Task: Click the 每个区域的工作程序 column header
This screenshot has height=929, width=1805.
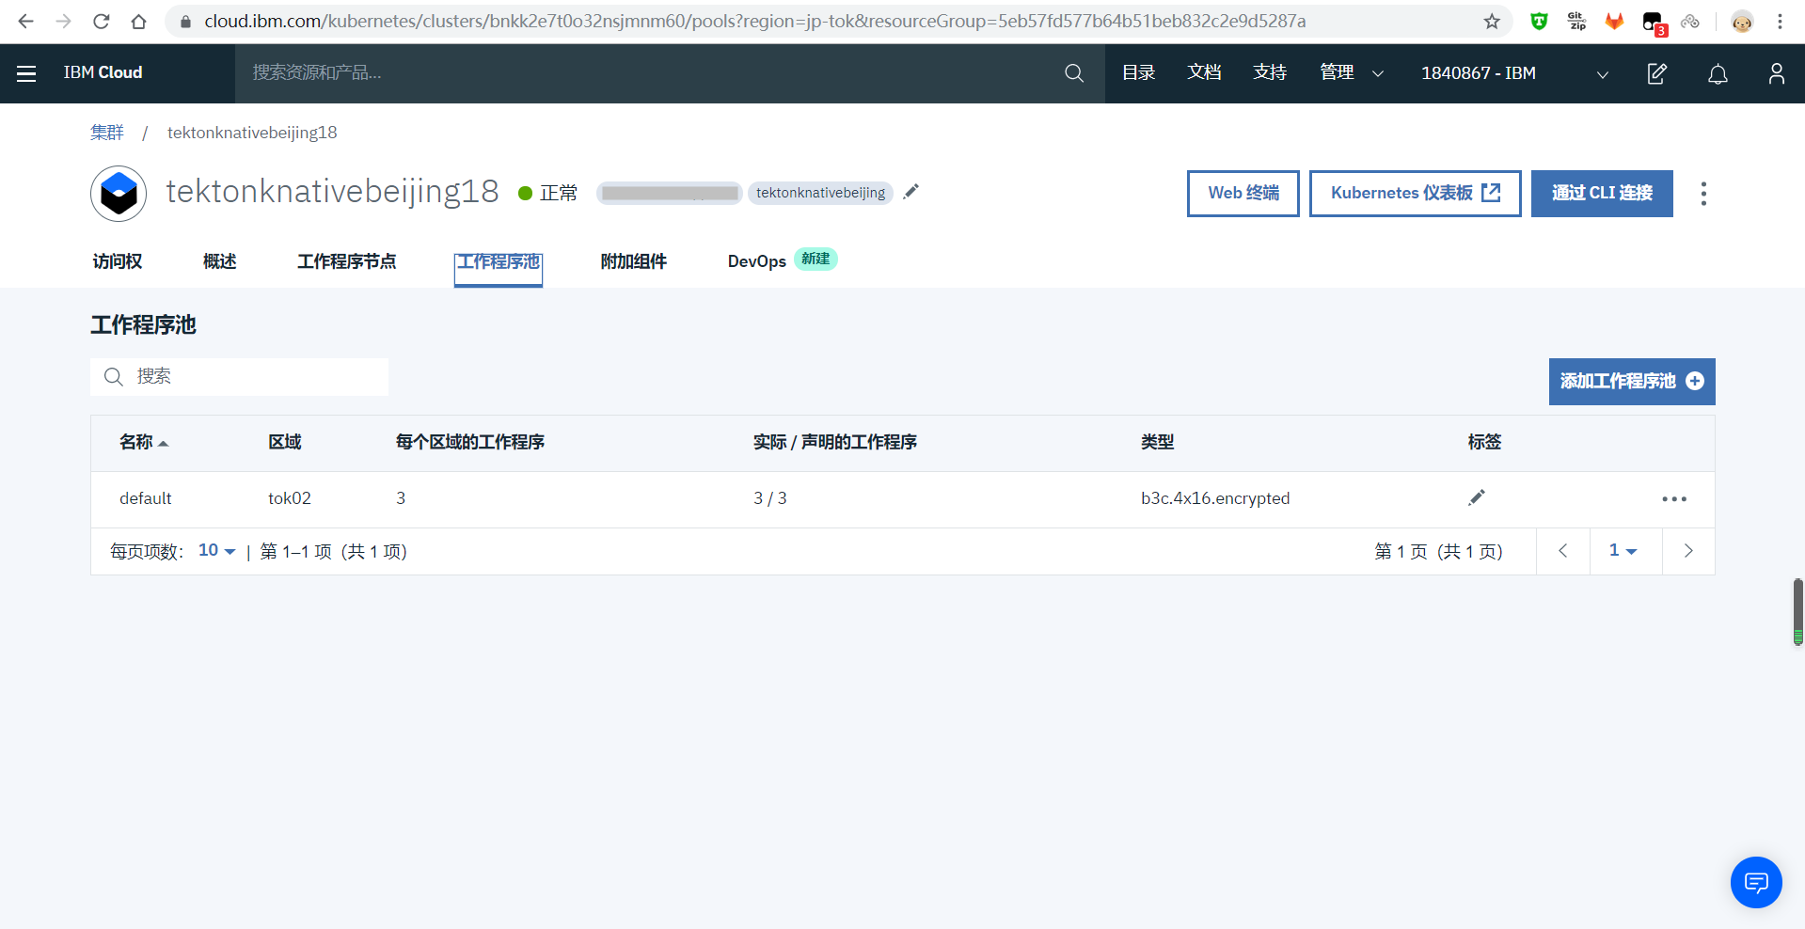Action: coord(470,442)
